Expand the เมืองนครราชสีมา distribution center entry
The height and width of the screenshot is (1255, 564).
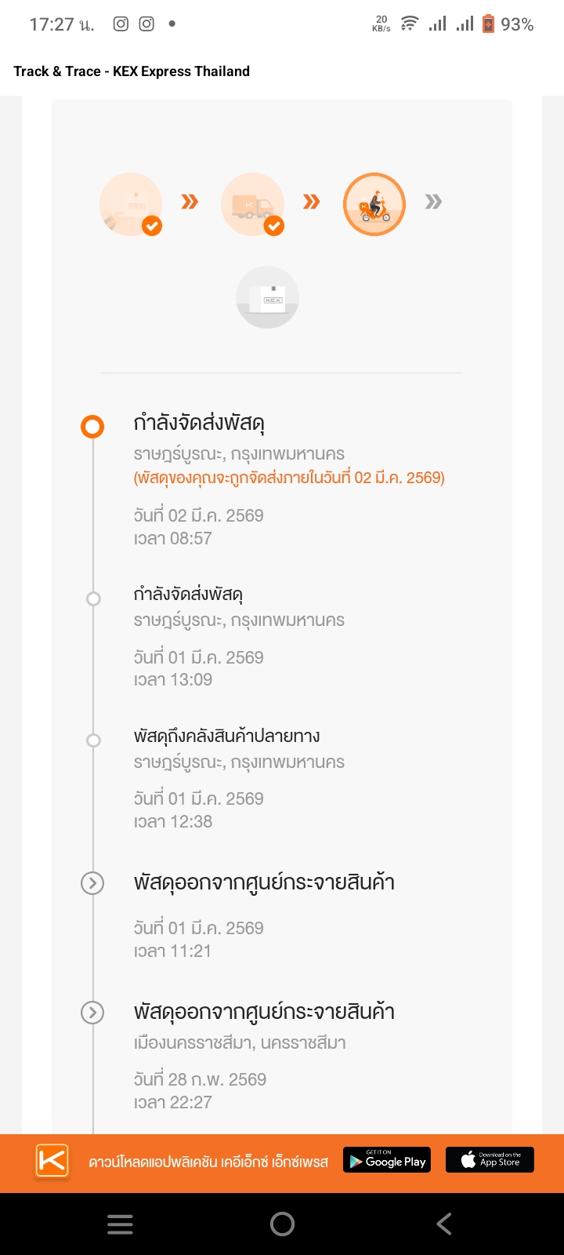pos(92,1013)
